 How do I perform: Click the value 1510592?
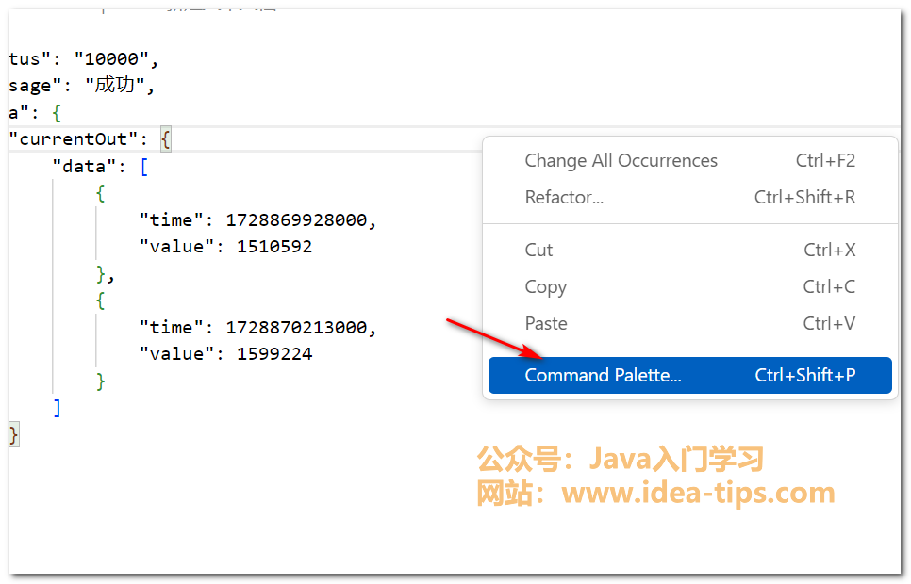tap(274, 247)
